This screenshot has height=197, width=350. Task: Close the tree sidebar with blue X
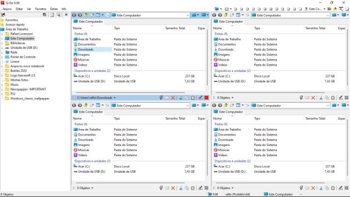click(66, 15)
